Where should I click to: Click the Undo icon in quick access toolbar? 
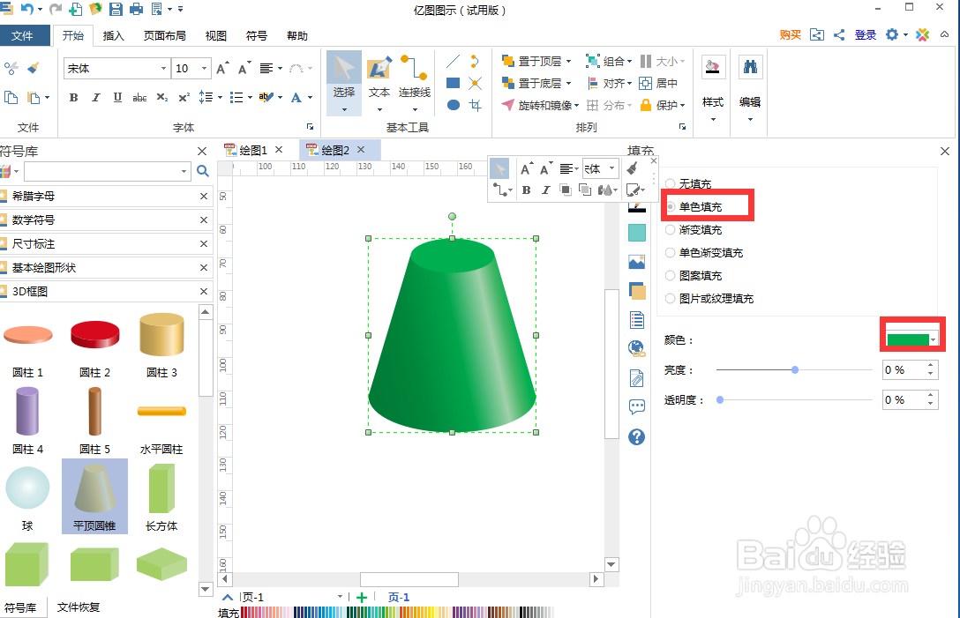[x=26, y=9]
